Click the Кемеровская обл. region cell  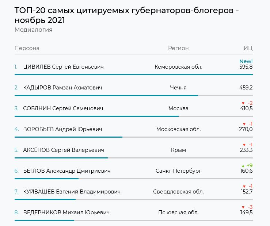pos(178,67)
